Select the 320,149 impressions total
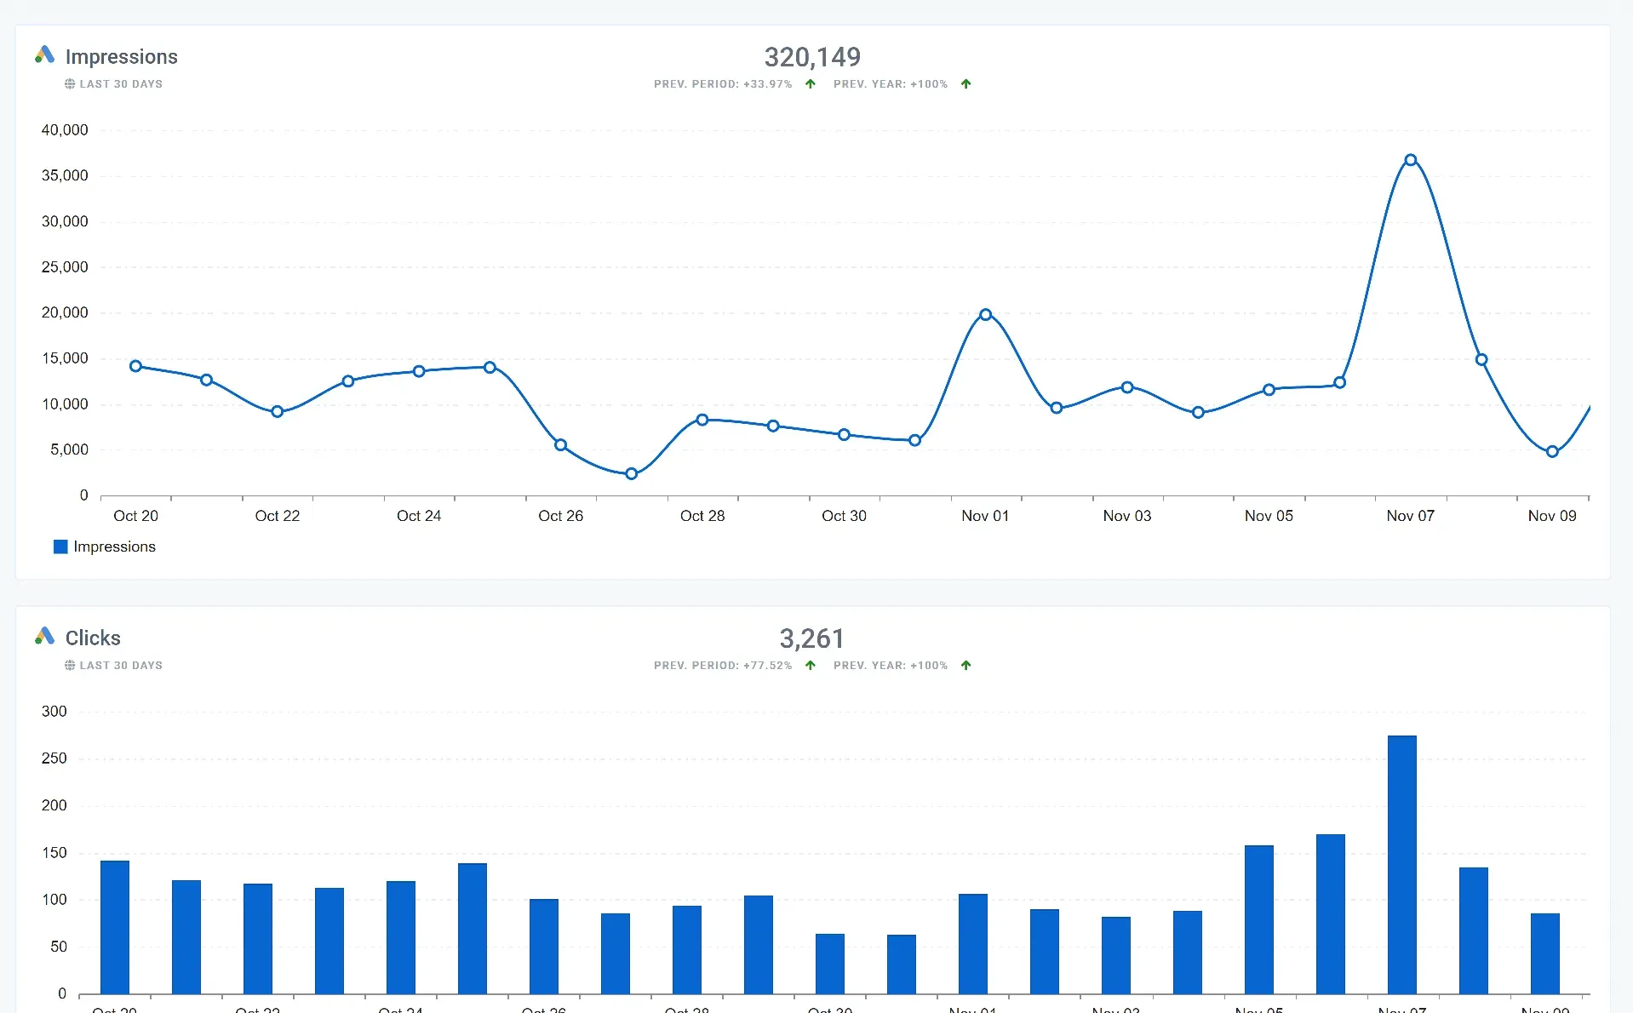The image size is (1633, 1013). (x=812, y=57)
